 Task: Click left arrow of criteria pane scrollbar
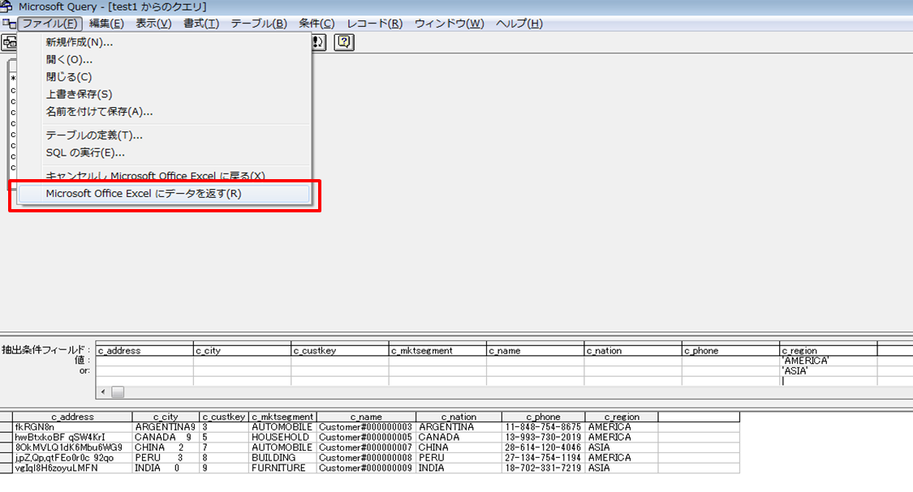pyautogui.click(x=103, y=391)
